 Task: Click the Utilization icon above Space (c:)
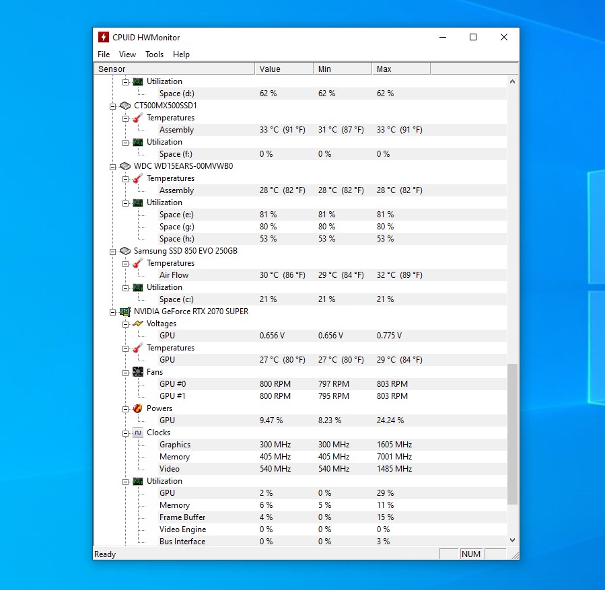click(138, 287)
